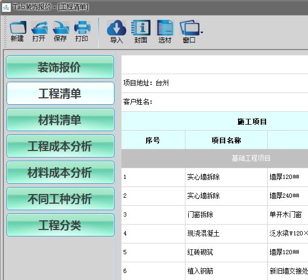The width and height of the screenshot is (308, 280).
Task: Open 工程成本分析 panel
Action: point(60,146)
